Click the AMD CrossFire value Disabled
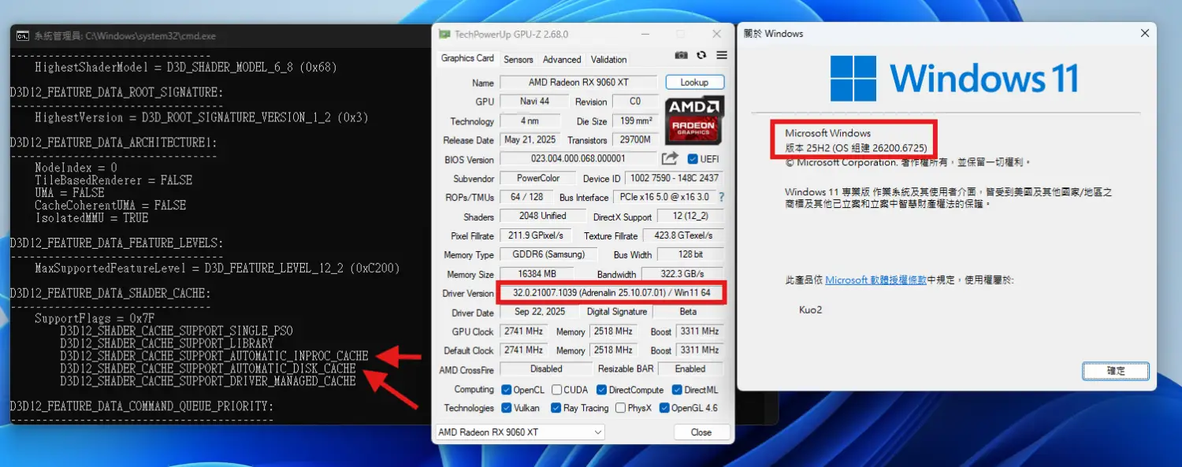The image size is (1182, 467). coord(545,369)
